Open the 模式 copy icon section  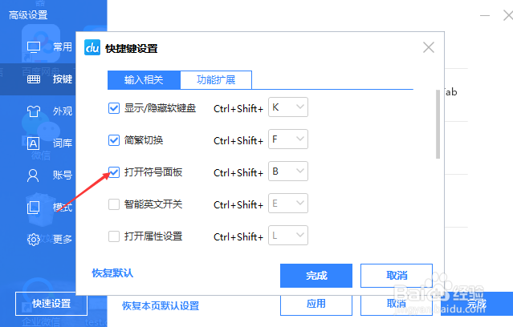34,208
